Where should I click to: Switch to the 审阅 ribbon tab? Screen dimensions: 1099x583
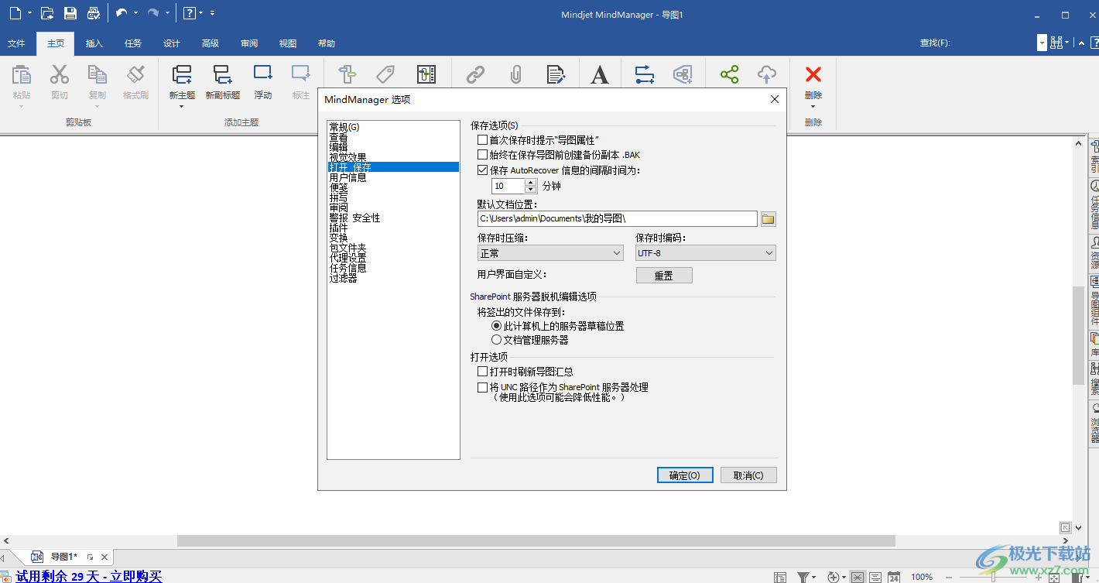pos(249,43)
